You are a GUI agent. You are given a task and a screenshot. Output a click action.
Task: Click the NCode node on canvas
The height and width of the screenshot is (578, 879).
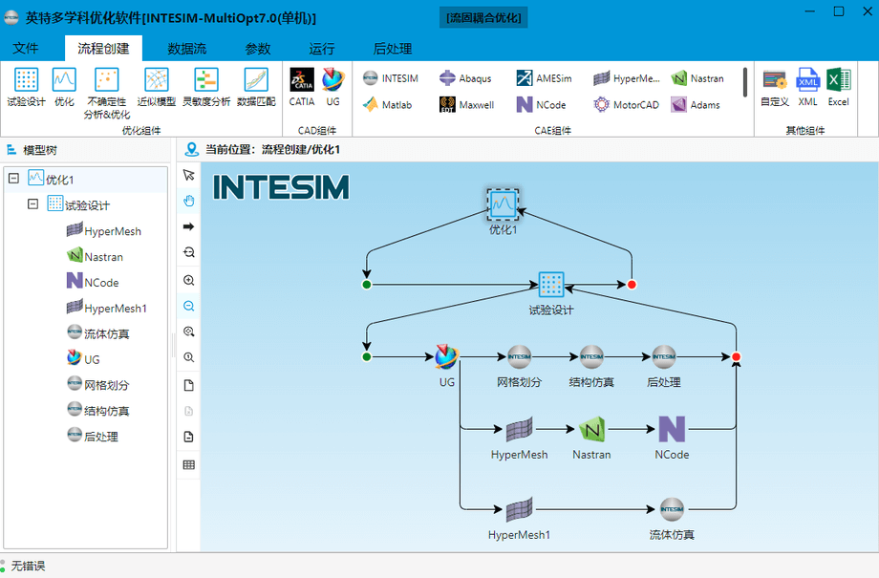[x=672, y=431]
